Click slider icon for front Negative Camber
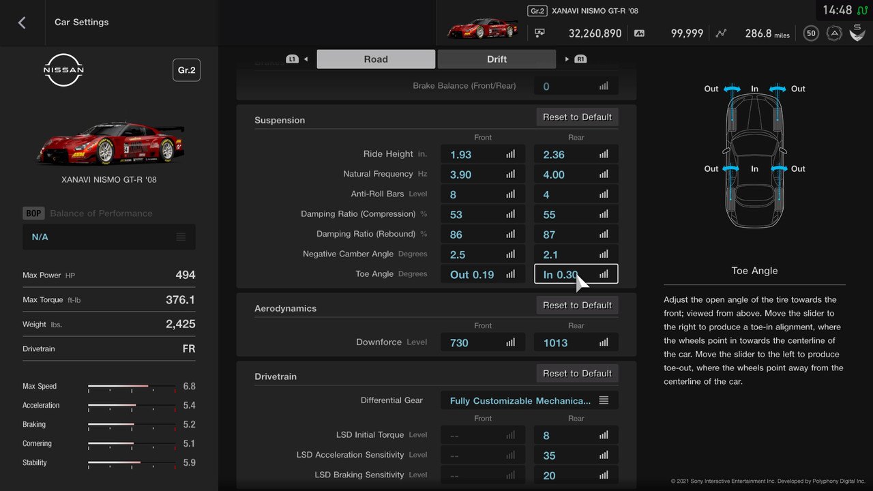This screenshot has width=873, height=491. pyautogui.click(x=511, y=254)
